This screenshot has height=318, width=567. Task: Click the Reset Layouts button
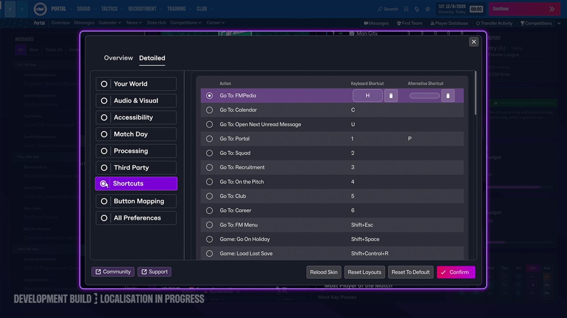(x=365, y=272)
